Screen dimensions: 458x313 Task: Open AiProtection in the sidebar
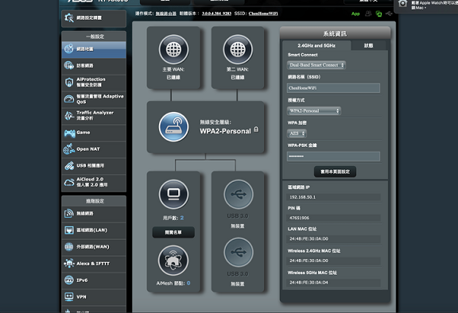coord(94,83)
